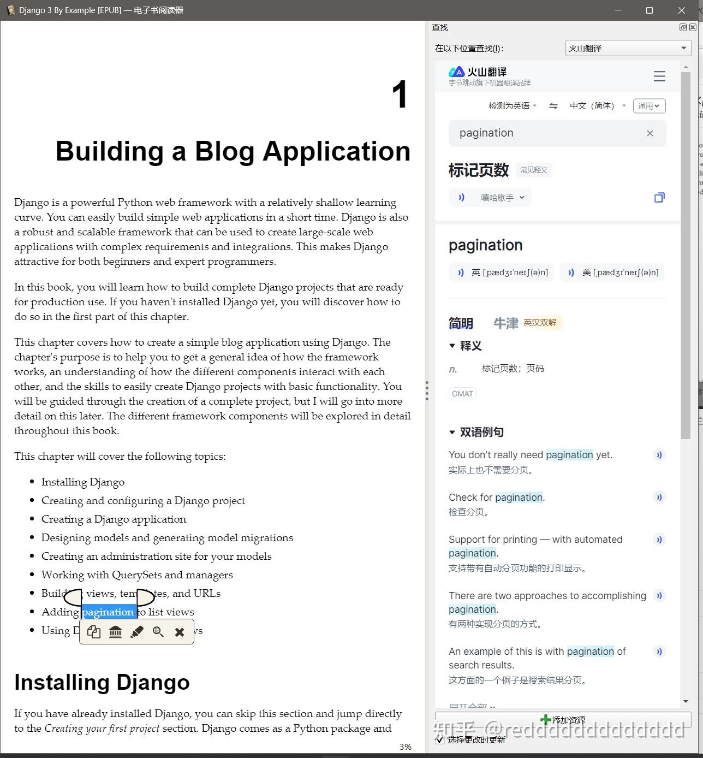Open the 检测为英语 source language dropdown
The width and height of the screenshot is (703, 758).
512,106
